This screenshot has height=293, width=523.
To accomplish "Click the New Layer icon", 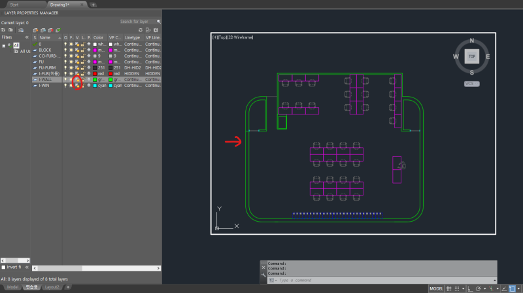I will click(x=35, y=30).
